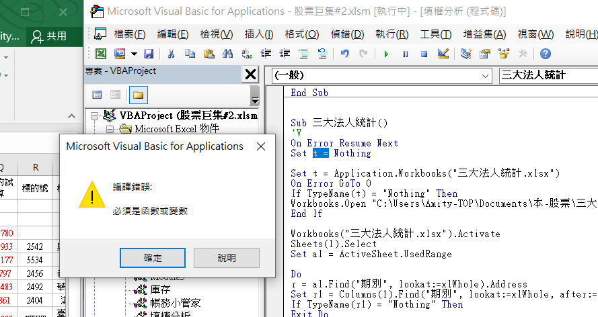The image size is (598, 317).
Task: Click the Undo arrow icon
Action: (345, 54)
